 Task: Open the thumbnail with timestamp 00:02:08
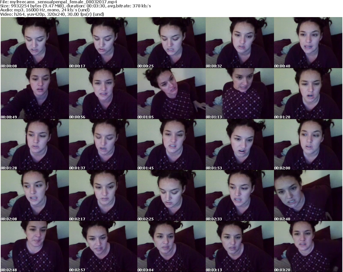[35, 196]
